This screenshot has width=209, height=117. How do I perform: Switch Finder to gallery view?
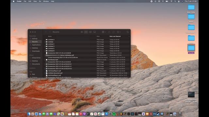click(95, 32)
